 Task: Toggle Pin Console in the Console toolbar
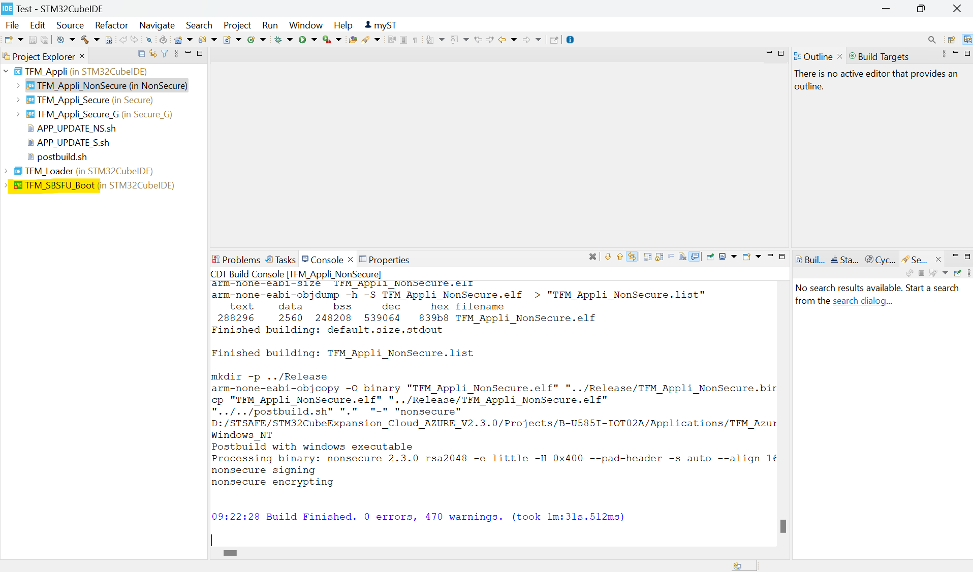[x=710, y=257]
